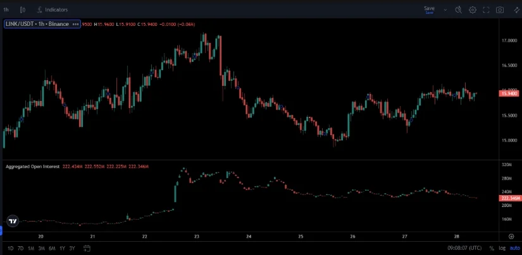This screenshot has width=522, height=255.
Task: Click the high value H15.9600 in legend
Action: [104, 24]
